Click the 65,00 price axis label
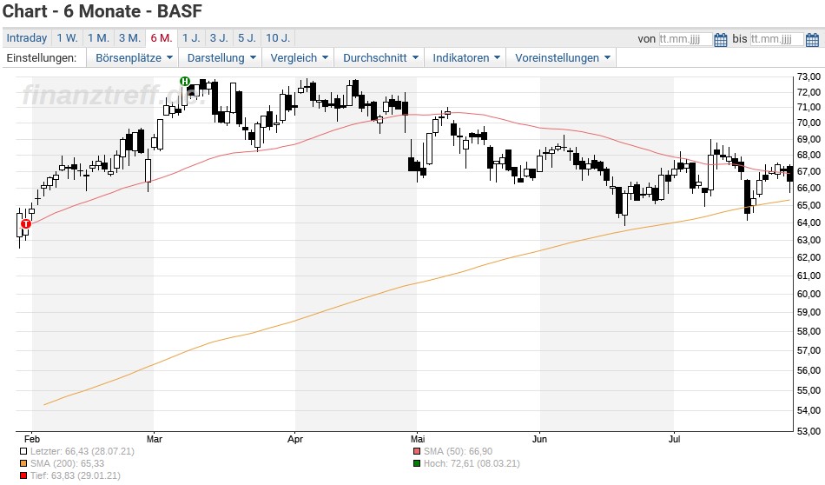This screenshot has height=485, width=825. coord(808,205)
